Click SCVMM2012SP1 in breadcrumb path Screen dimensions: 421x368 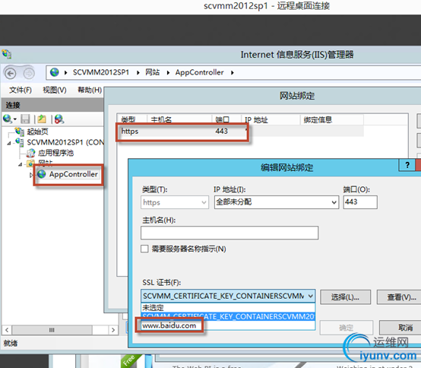click(101, 72)
